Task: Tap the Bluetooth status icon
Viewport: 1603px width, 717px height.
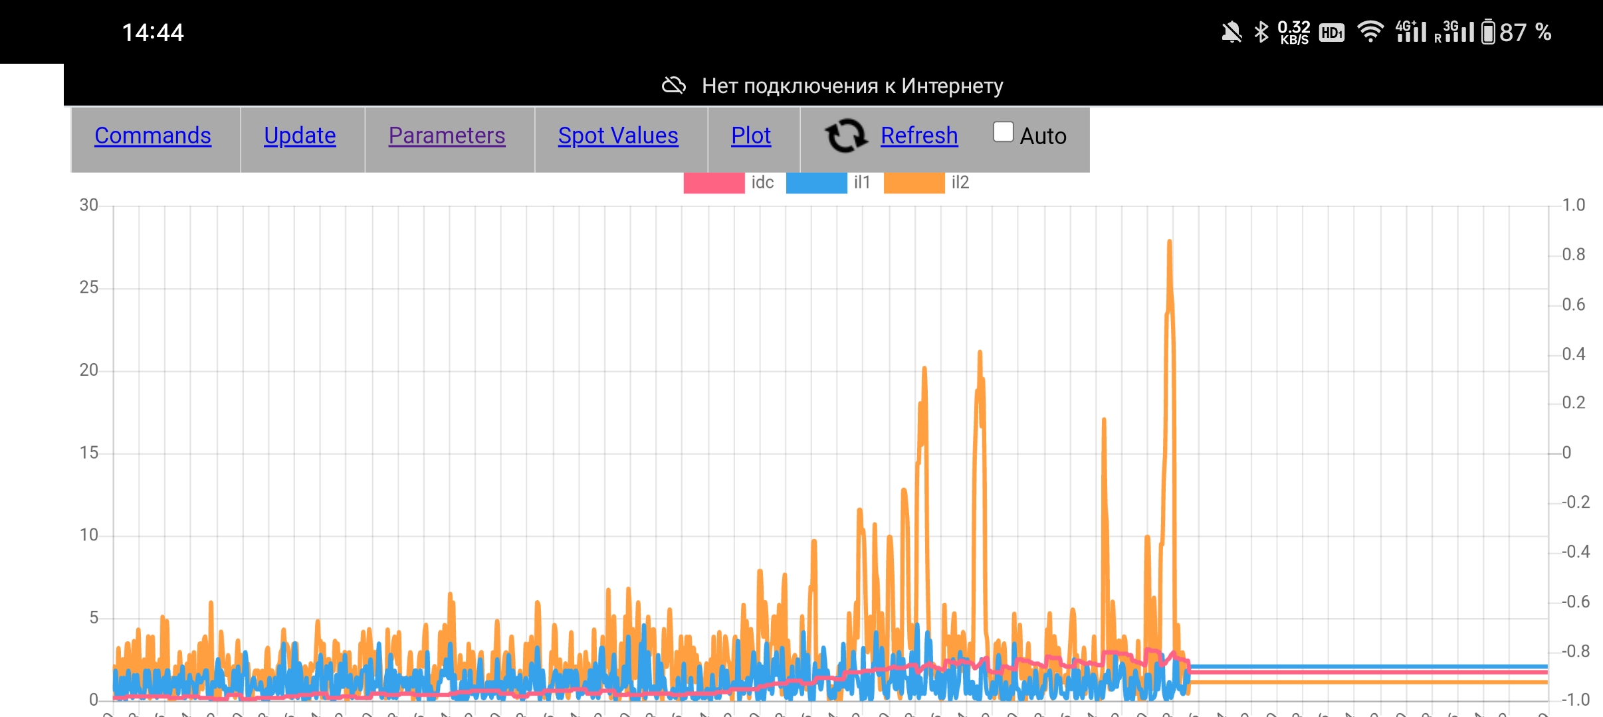Action: tap(1261, 32)
